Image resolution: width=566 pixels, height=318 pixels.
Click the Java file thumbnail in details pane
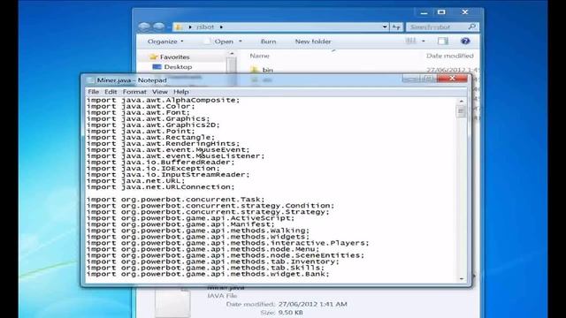(172, 302)
